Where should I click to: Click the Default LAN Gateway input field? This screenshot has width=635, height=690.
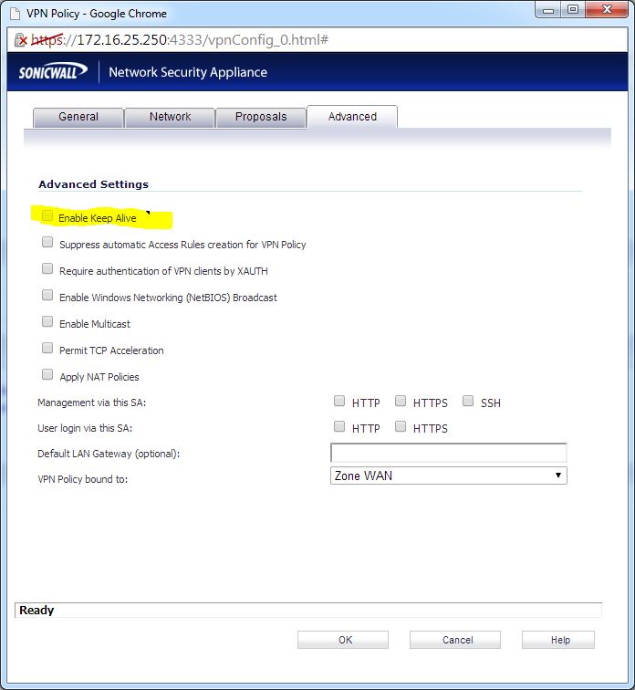(449, 453)
